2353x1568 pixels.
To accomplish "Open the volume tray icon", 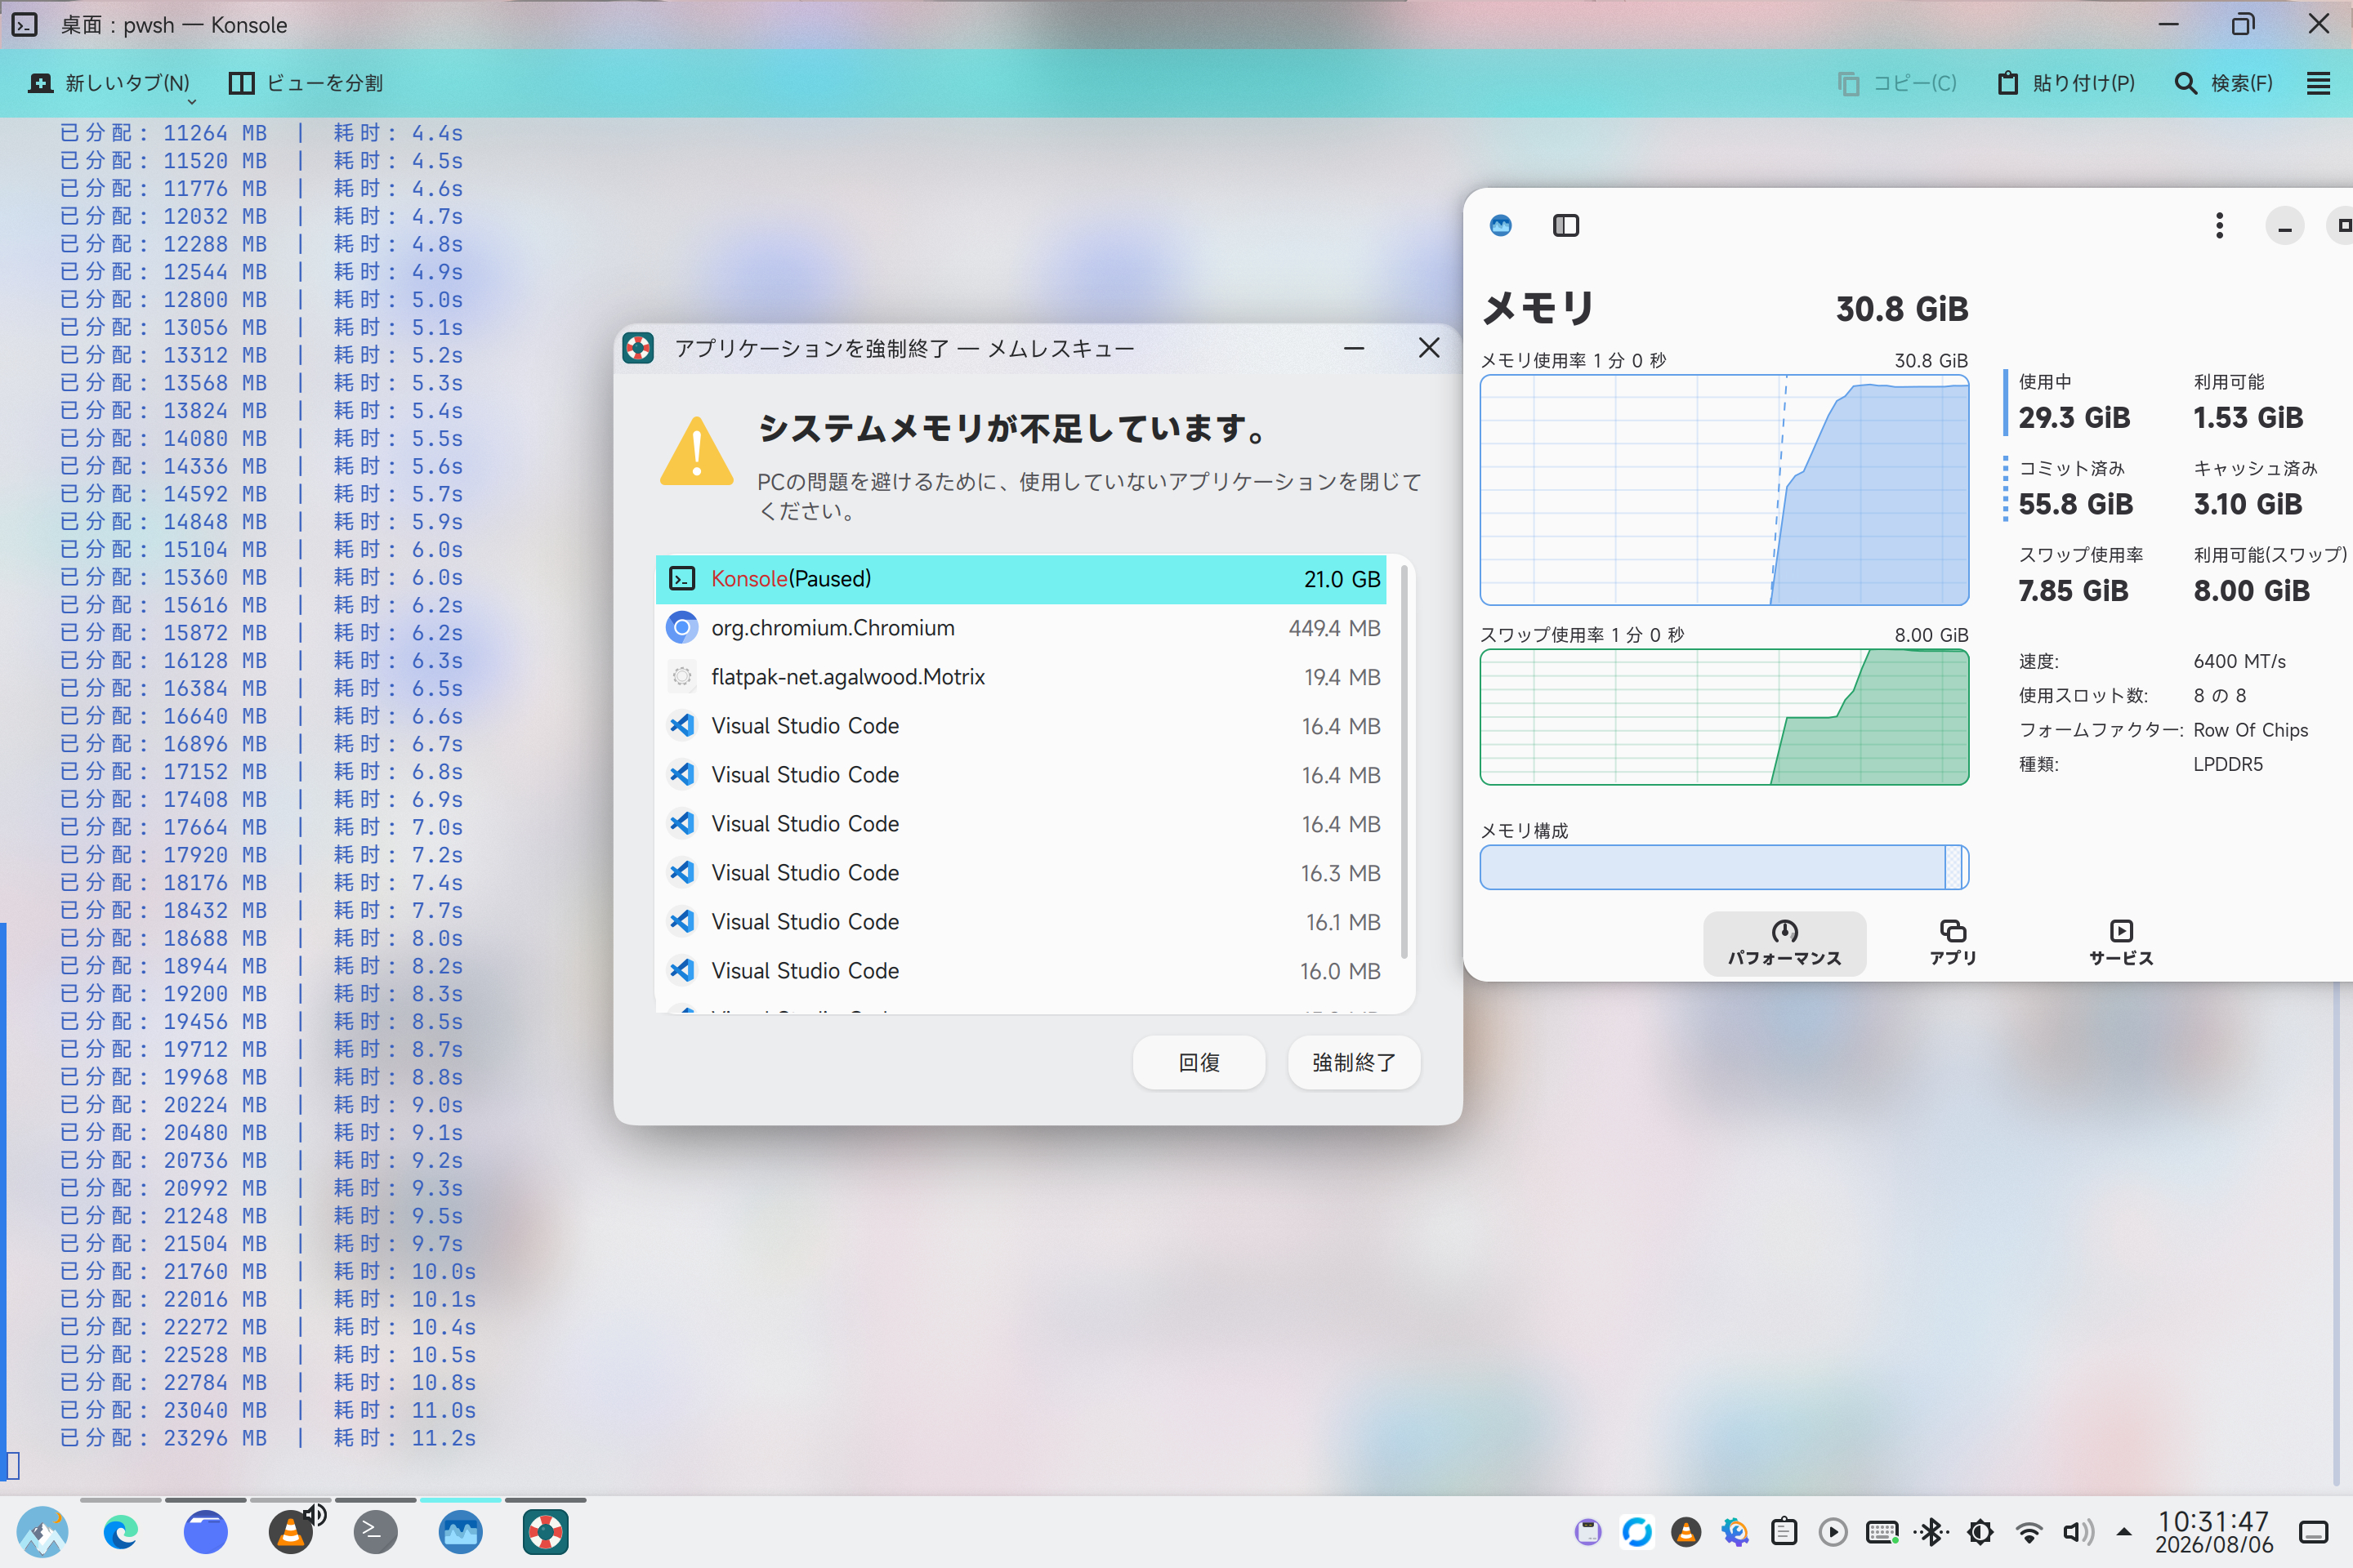I will (2078, 1532).
